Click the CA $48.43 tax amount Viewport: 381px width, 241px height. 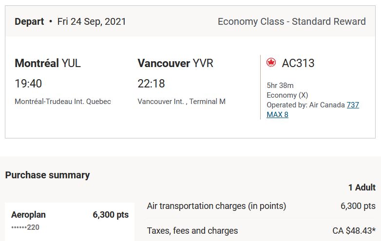pos(354,231)
